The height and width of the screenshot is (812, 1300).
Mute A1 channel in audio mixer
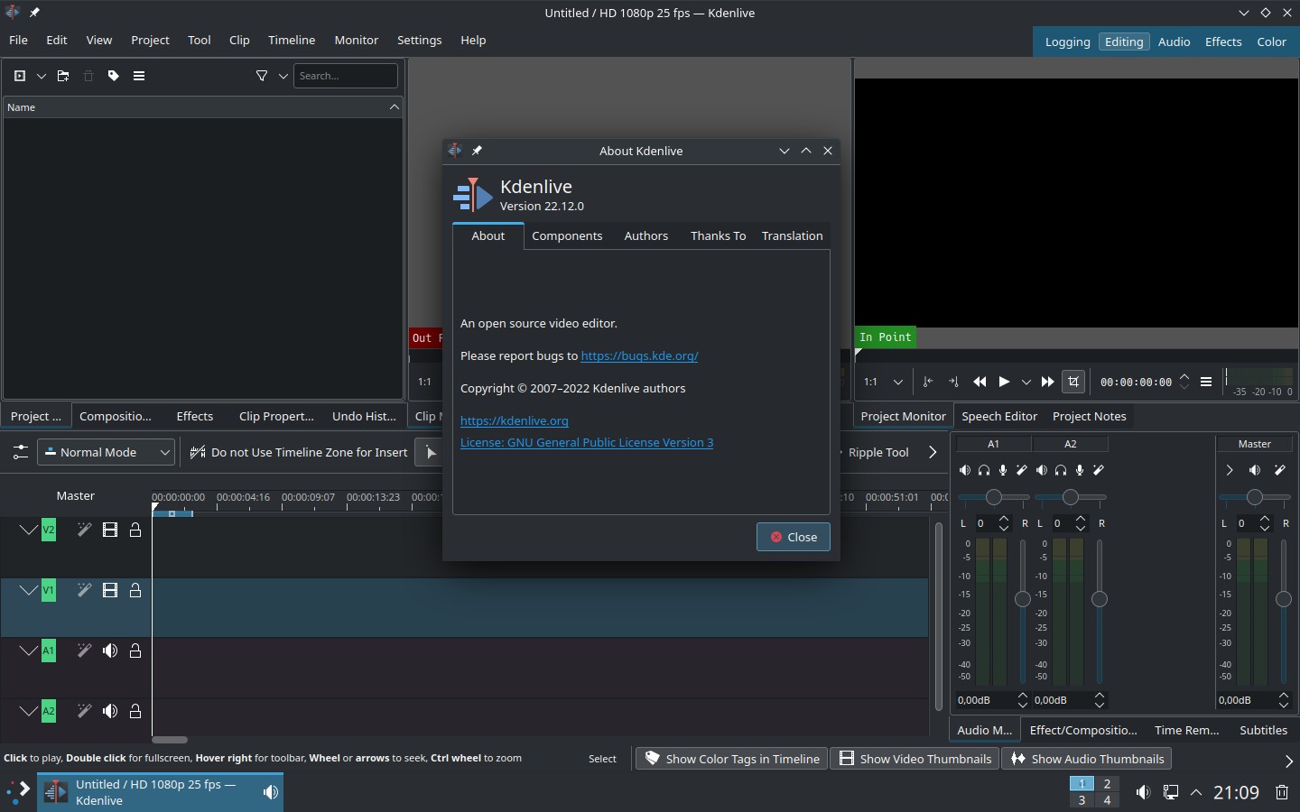pyautogui.click(x=965, y=470)
